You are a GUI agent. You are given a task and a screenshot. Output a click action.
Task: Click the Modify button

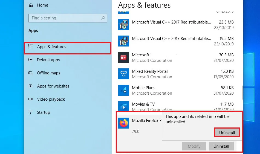(x=194, y=146)
